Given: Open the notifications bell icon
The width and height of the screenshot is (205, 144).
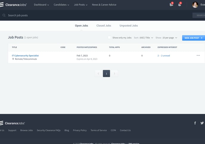Looking at the screenshot, I should [x=180, y=4].
